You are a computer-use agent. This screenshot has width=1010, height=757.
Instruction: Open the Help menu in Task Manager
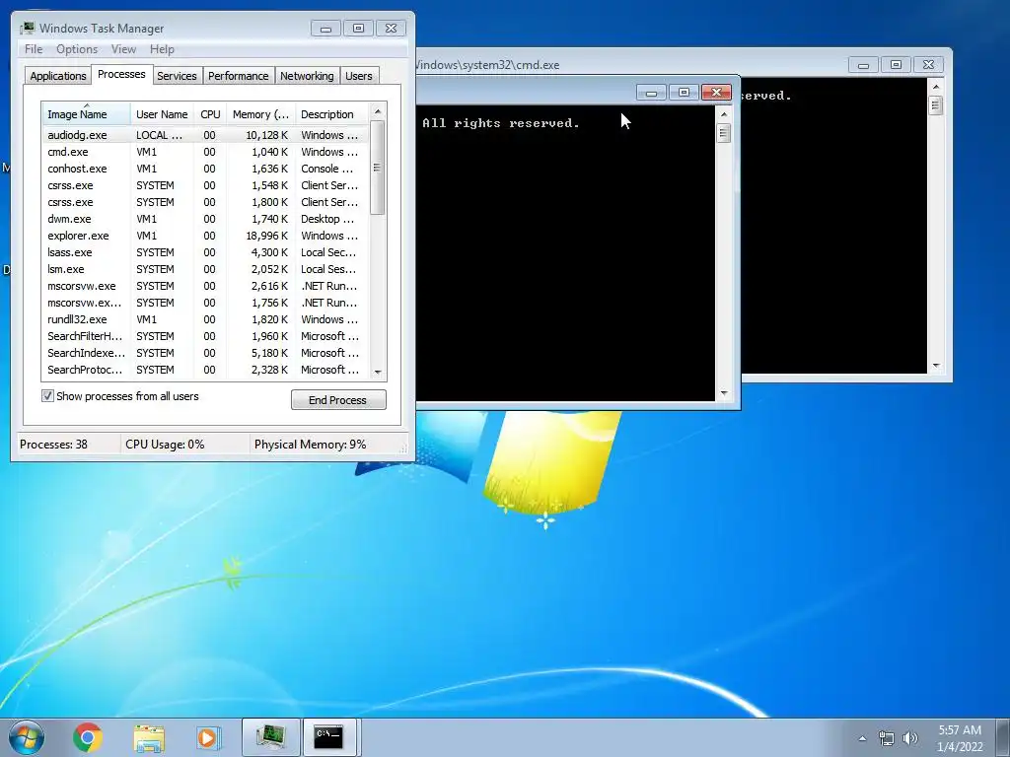pyautogui.click(x=162, y=49)
